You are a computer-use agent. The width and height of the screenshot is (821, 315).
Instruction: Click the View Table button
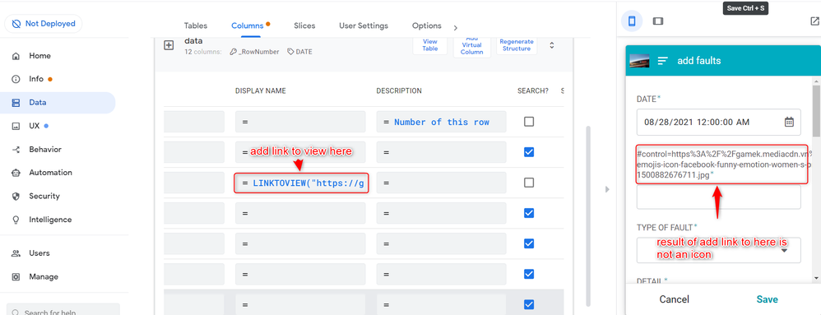coord(430,45)
